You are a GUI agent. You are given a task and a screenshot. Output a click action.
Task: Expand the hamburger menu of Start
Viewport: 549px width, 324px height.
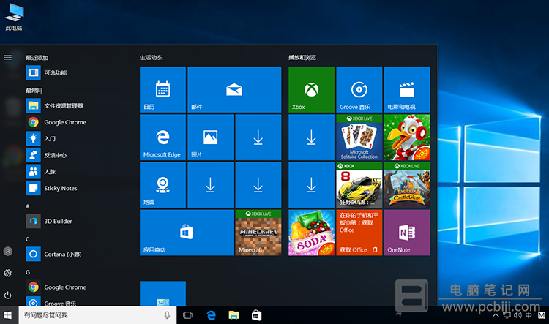(x=8, y=57)
